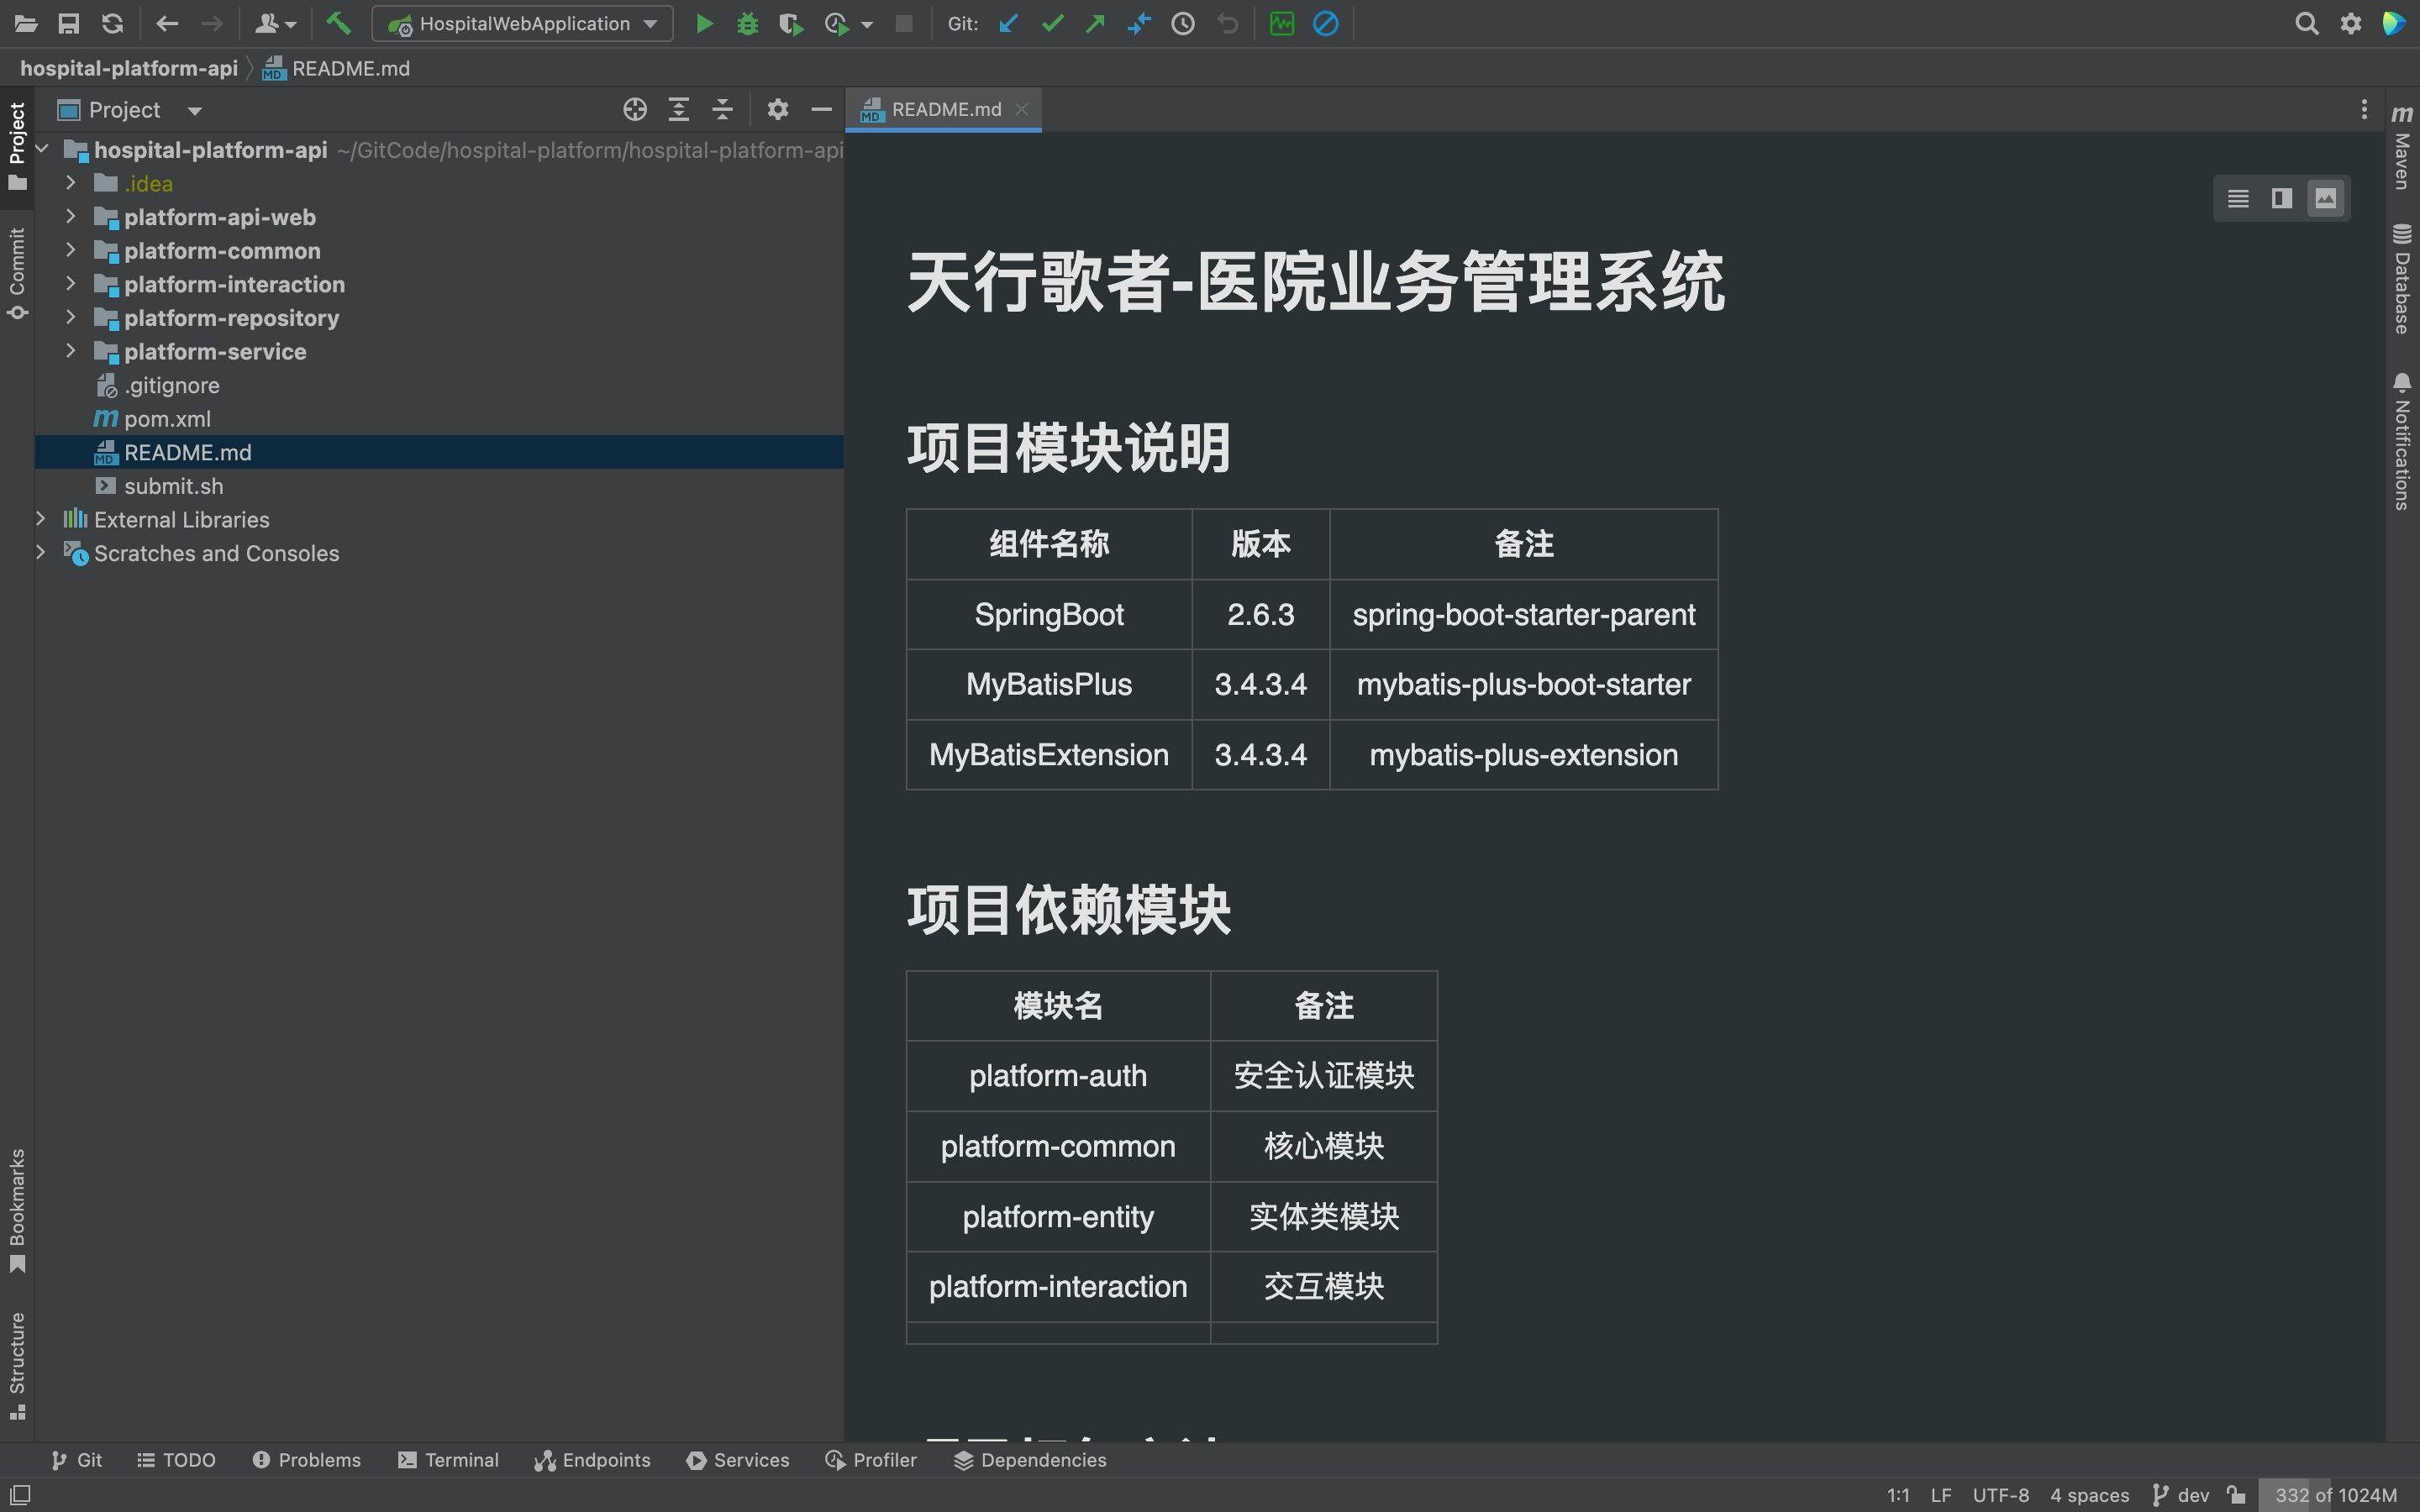Click Git update project arrow icon
This screenshot has width=2420, height=1512.
click(1008, 24)
